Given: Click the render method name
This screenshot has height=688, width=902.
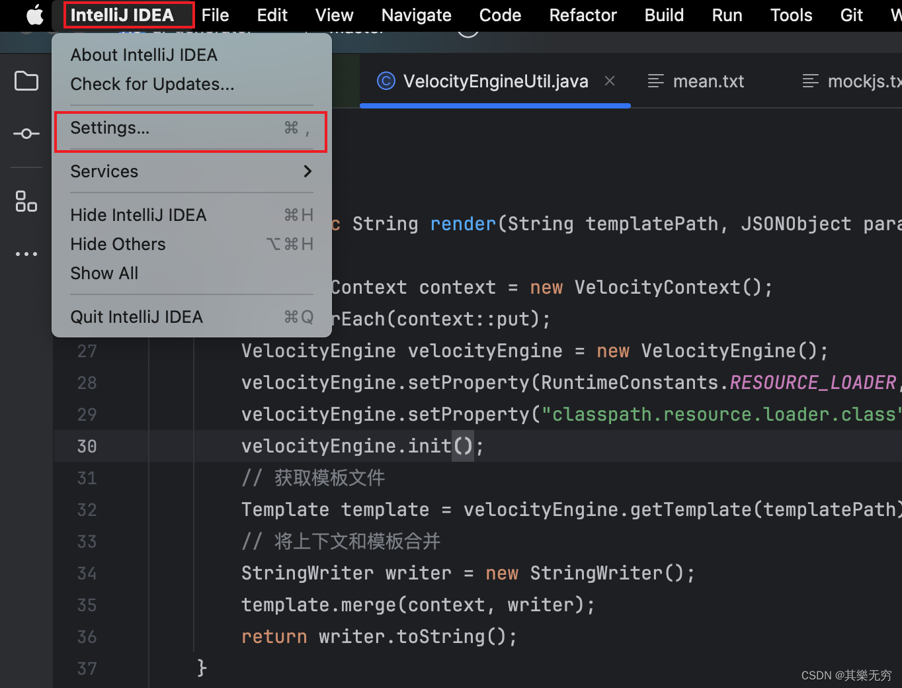Looking at the screenshot, I should click(463, 224).
